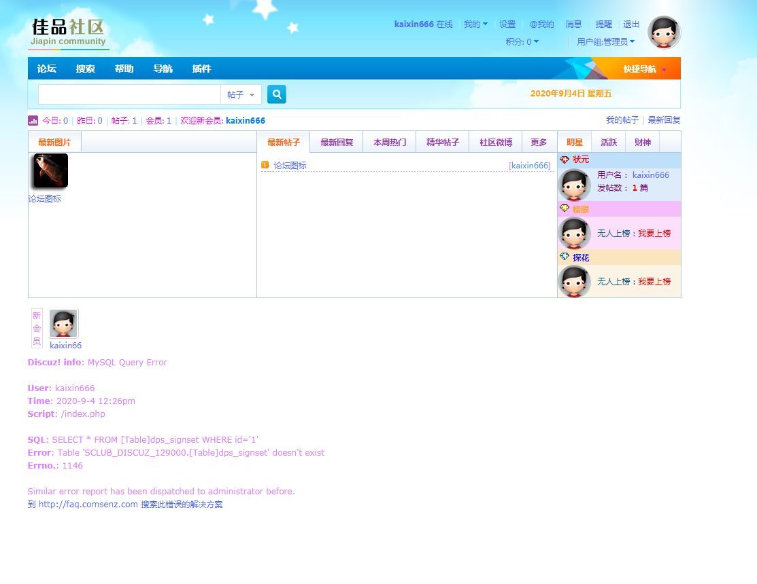This screenshot has width=757, height=584.
Task: Expand the 帖子 search type dropdown
Action: [241, 94]
